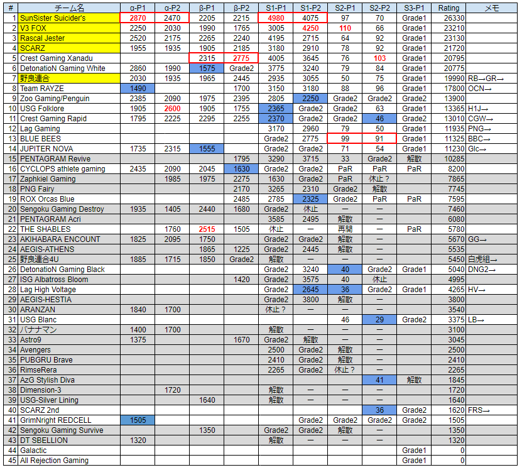Viewport: 522px width, 470px height.
Task: Select the Crest Gaming Xanadu cell
Action: click(x=69, y=58)
